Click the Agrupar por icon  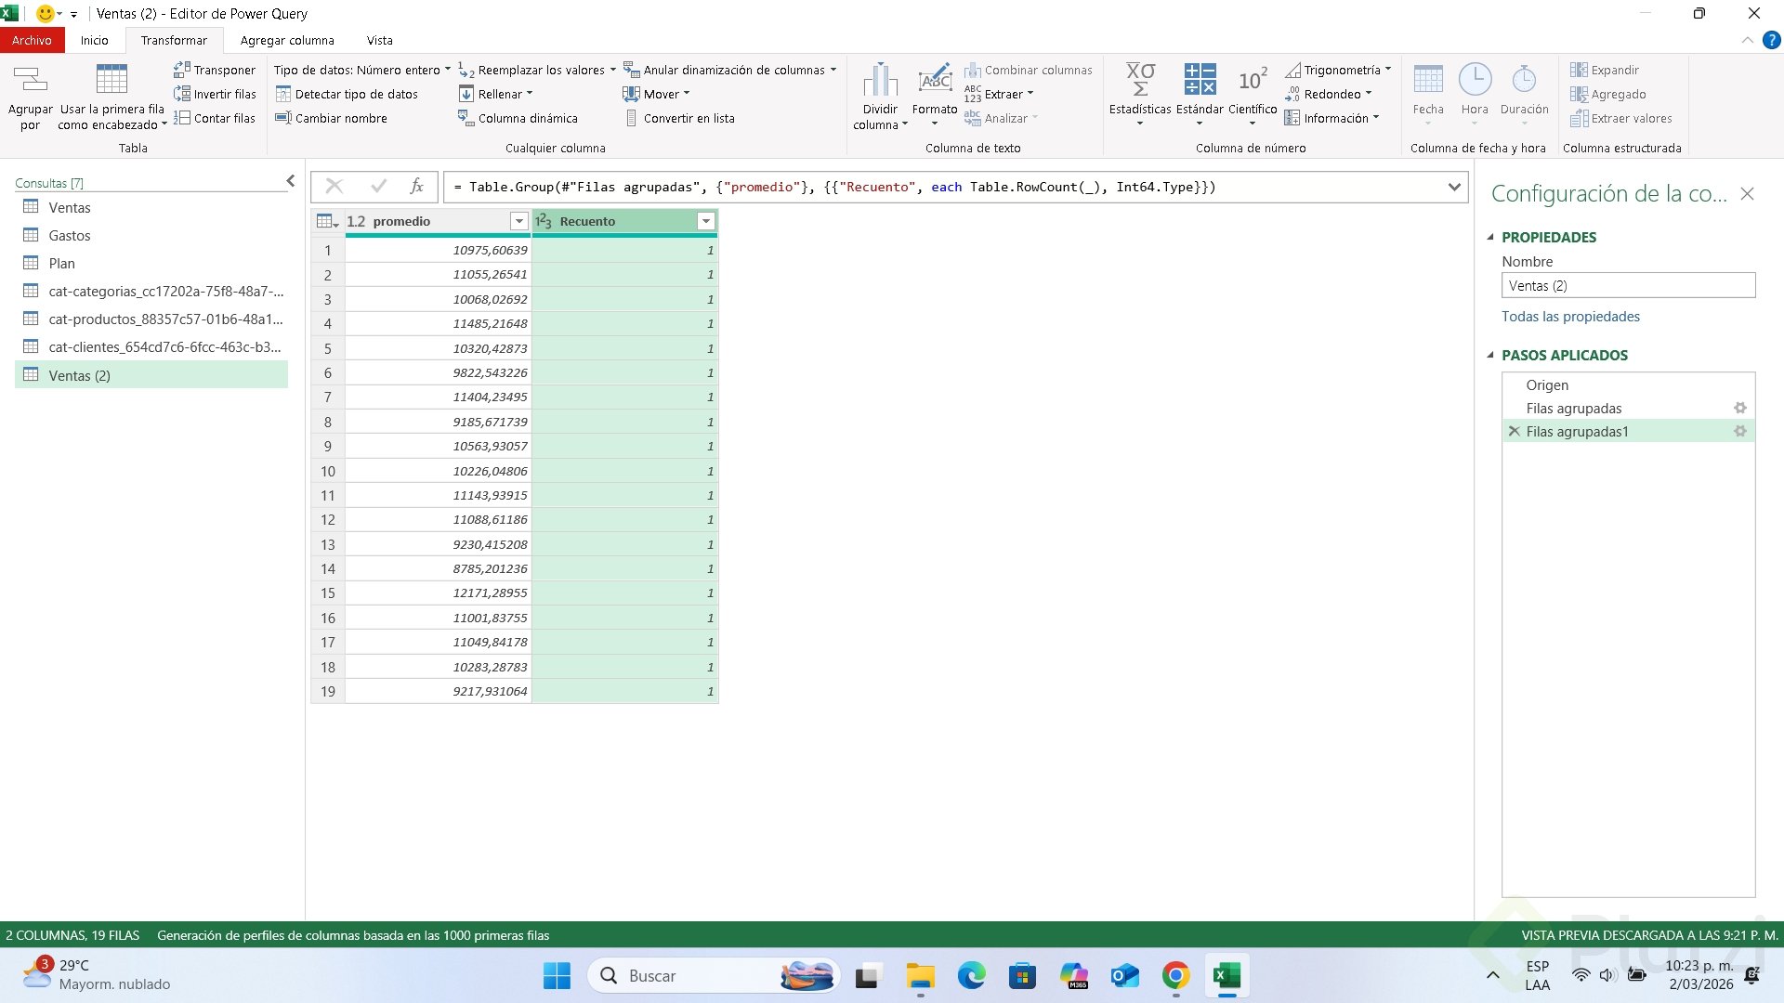click(x=30, y=81)
